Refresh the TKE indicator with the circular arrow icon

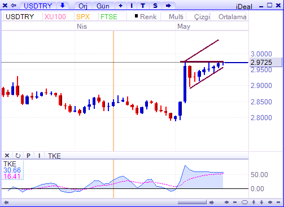[18, 156]
